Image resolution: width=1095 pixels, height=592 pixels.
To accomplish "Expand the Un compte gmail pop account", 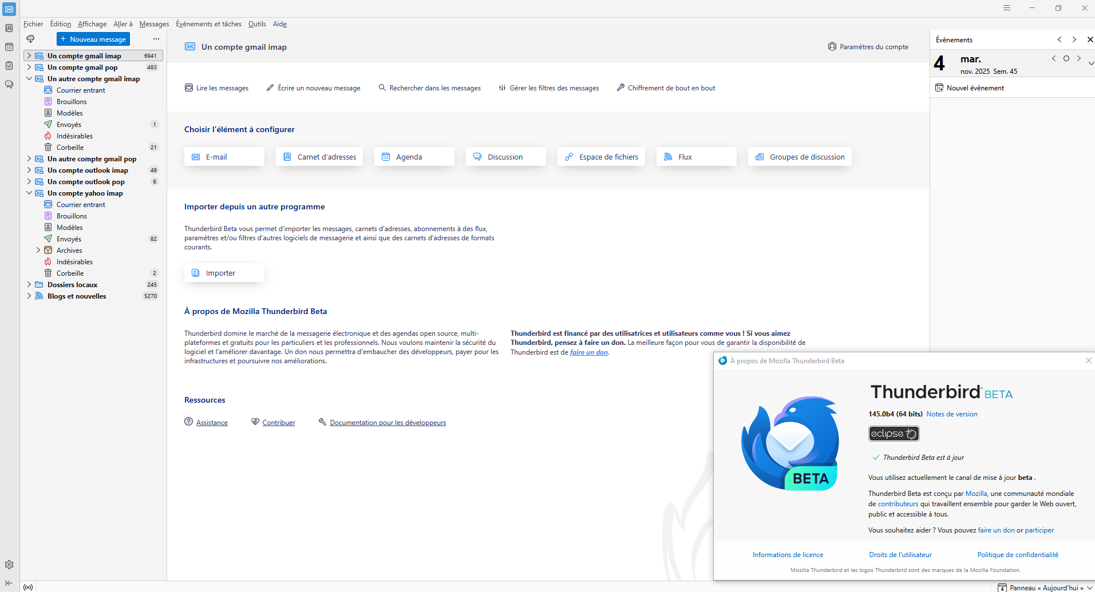I will click(x=29, y=67).
